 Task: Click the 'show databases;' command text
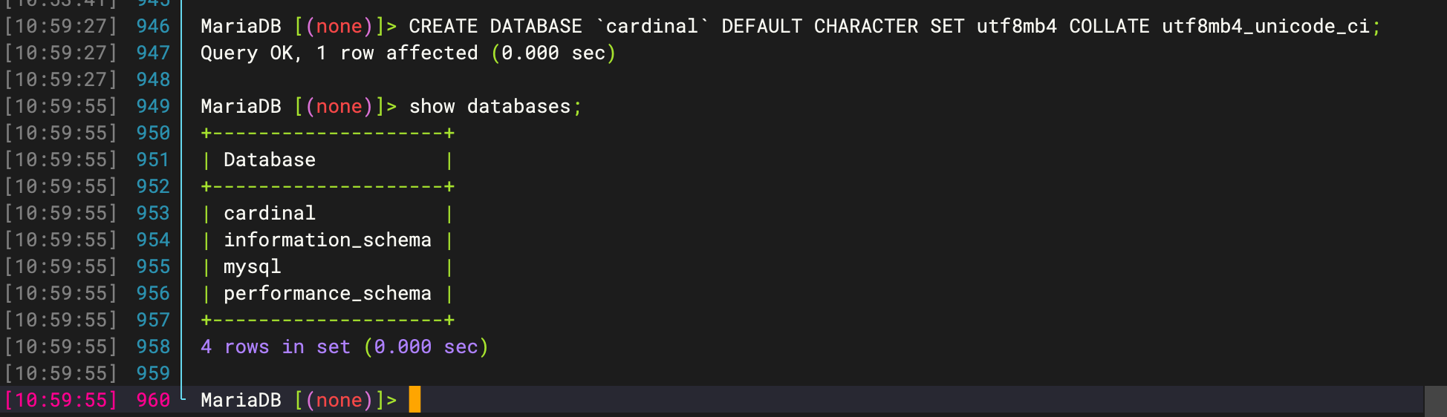[x=495, y=106]
